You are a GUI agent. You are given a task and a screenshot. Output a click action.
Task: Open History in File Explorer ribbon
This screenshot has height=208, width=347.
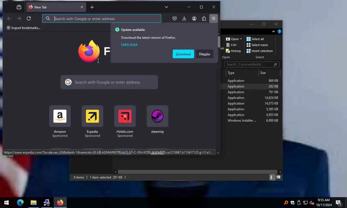(x=233, y=51)
